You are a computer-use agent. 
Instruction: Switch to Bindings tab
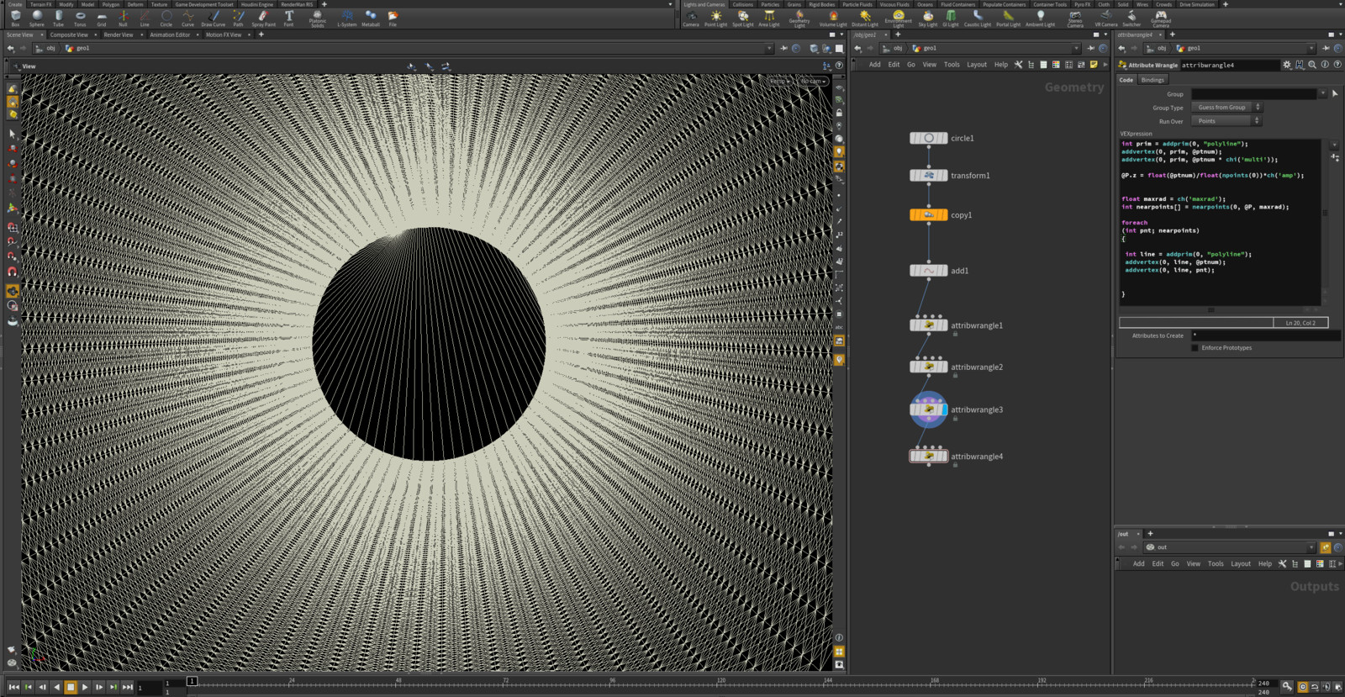(1152, 80)
